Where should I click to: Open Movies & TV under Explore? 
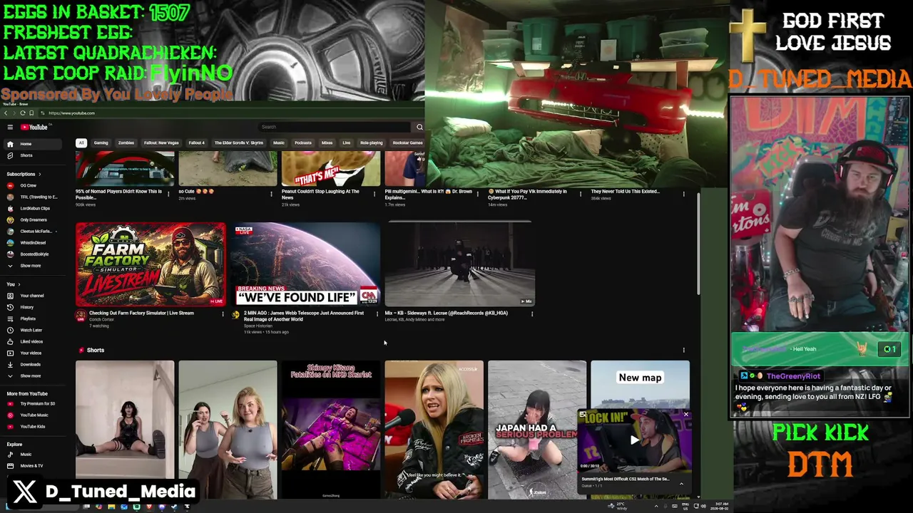coord(34,465)
